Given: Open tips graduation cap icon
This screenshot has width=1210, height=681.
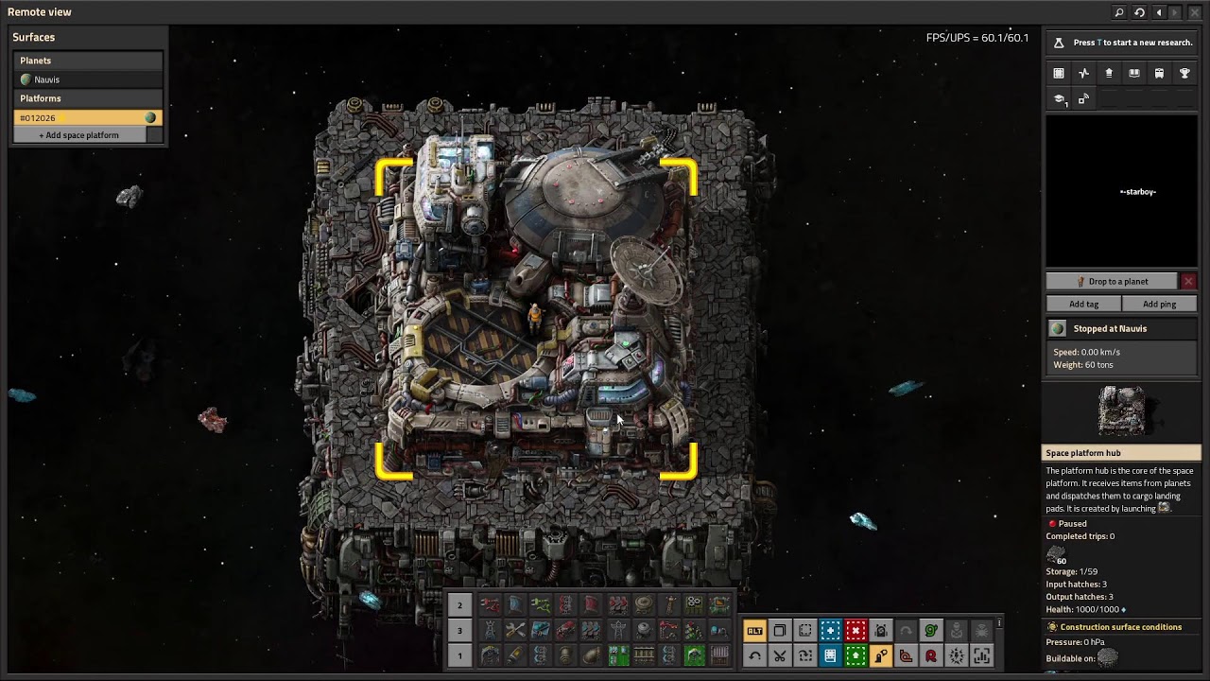Looking at the screenshot, I should click(x=1059, y=98).
